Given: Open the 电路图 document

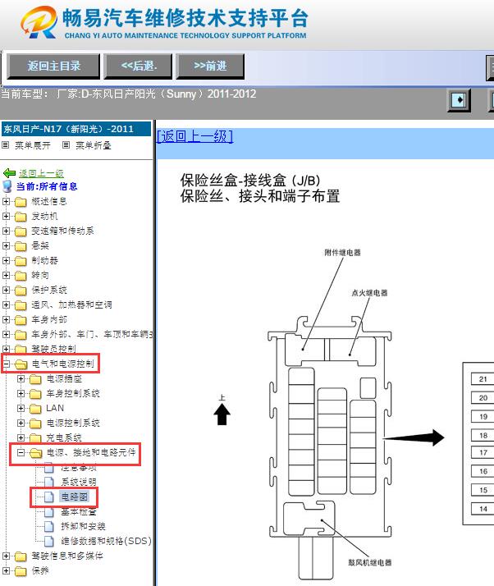Looking at the screenshot, I should (x=74, y=497).
